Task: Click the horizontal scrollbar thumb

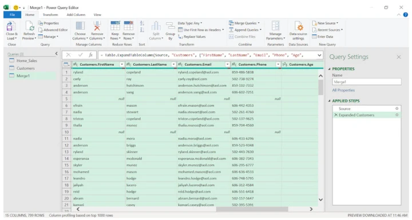Action: coord(252,209)
